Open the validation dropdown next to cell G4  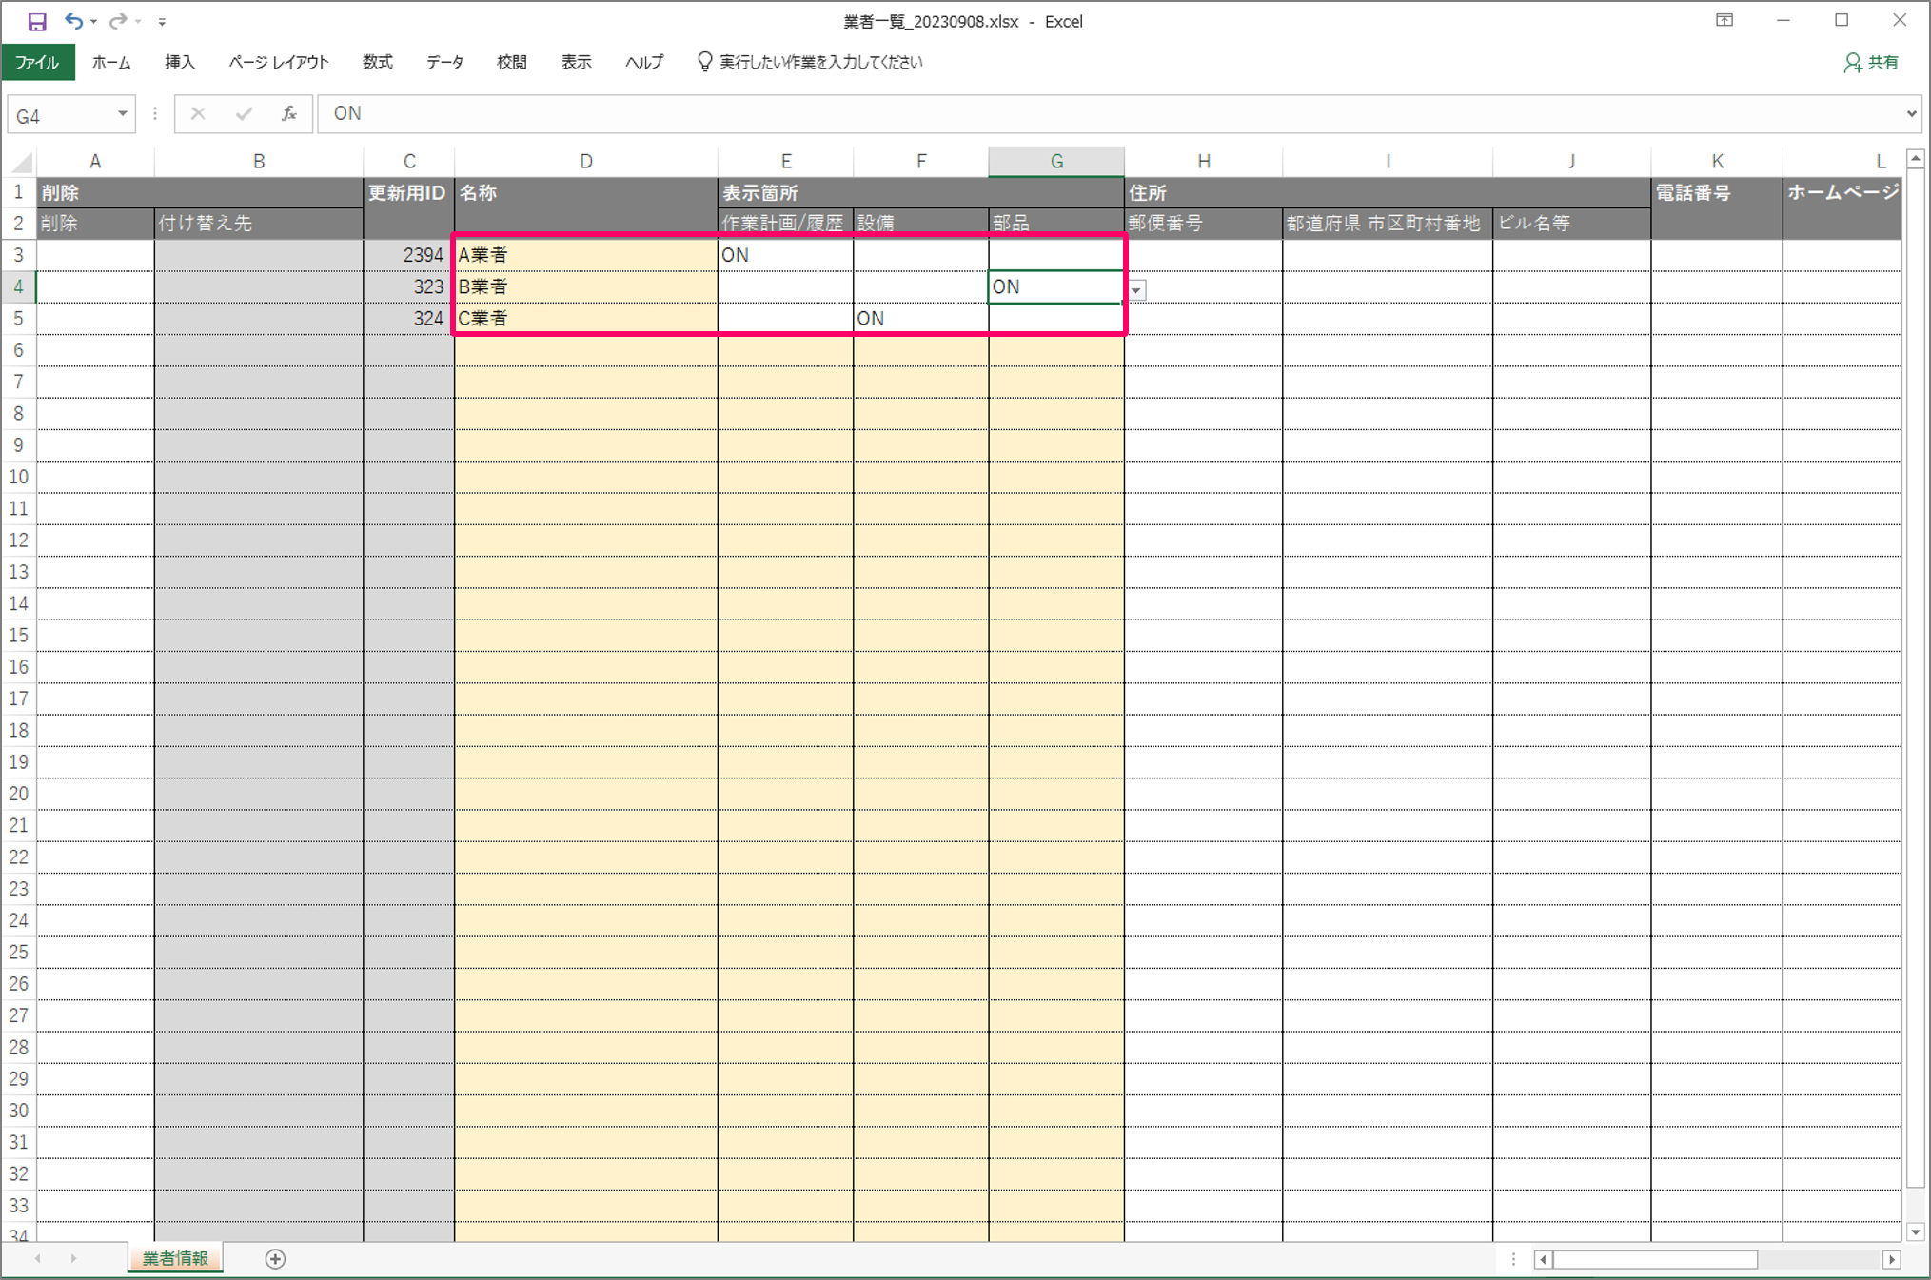(x=1136, y=289)
